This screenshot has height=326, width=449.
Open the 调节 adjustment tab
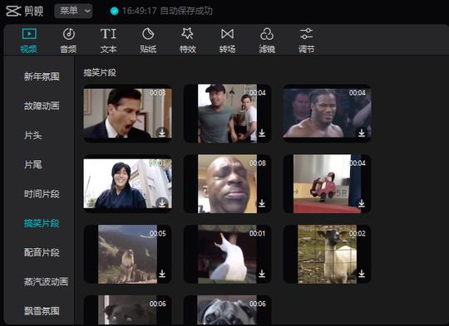coord(306,41)
